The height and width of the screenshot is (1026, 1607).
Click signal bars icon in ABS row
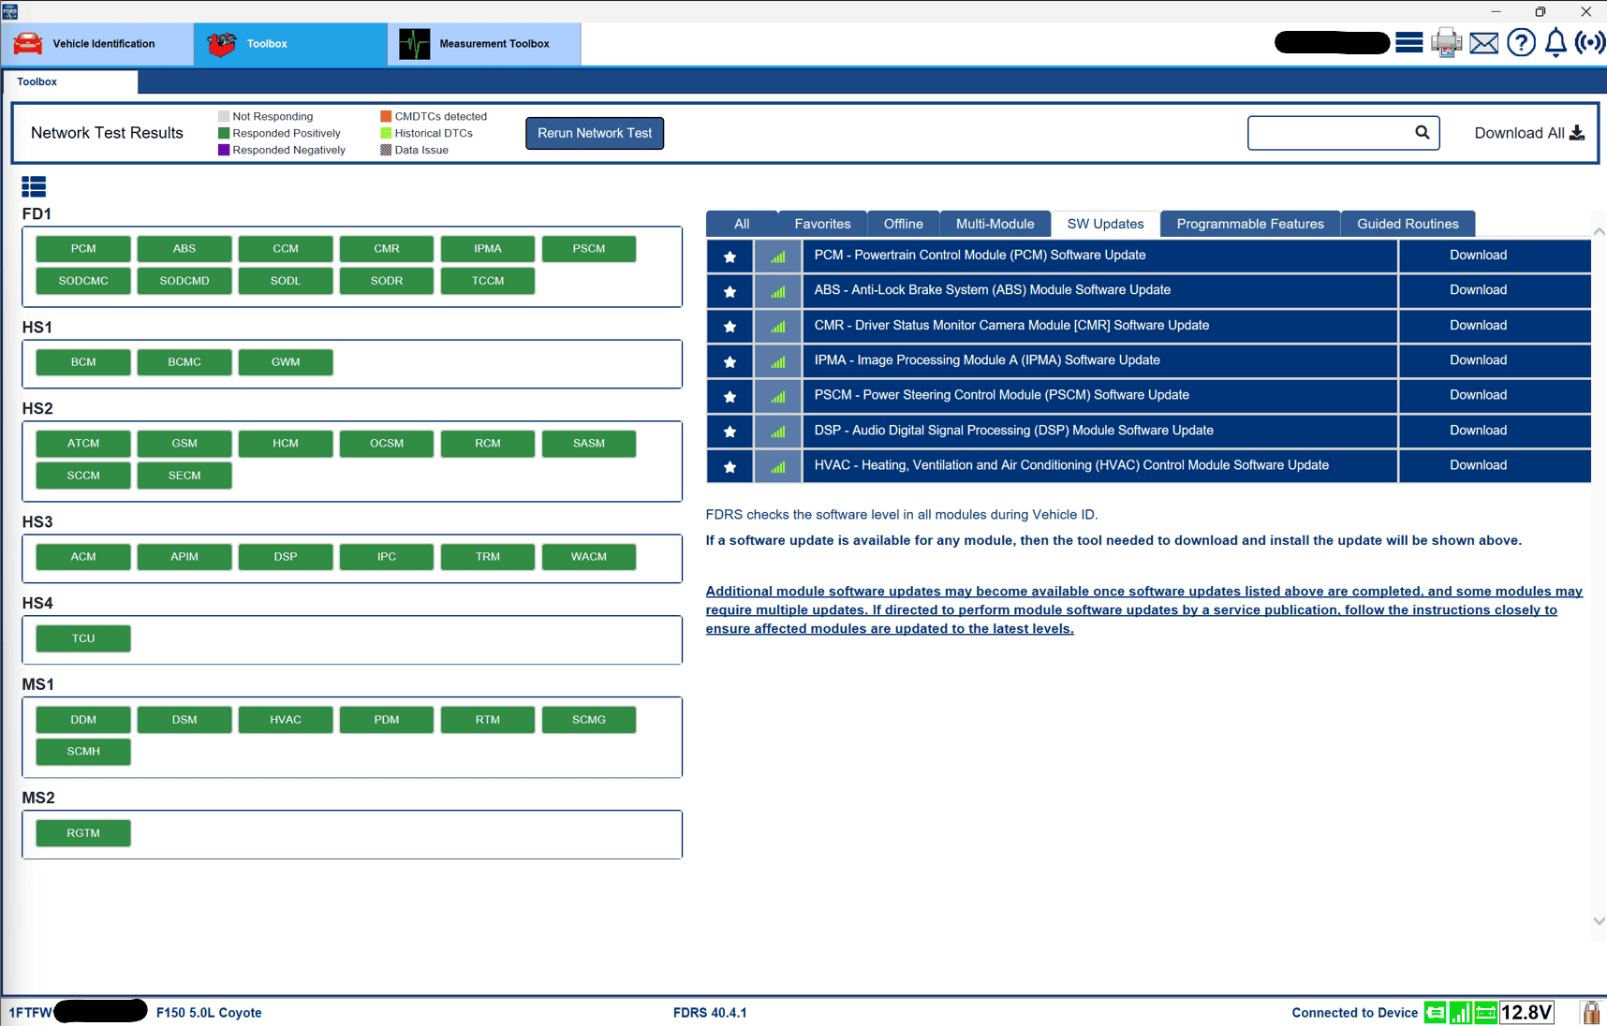778,291
